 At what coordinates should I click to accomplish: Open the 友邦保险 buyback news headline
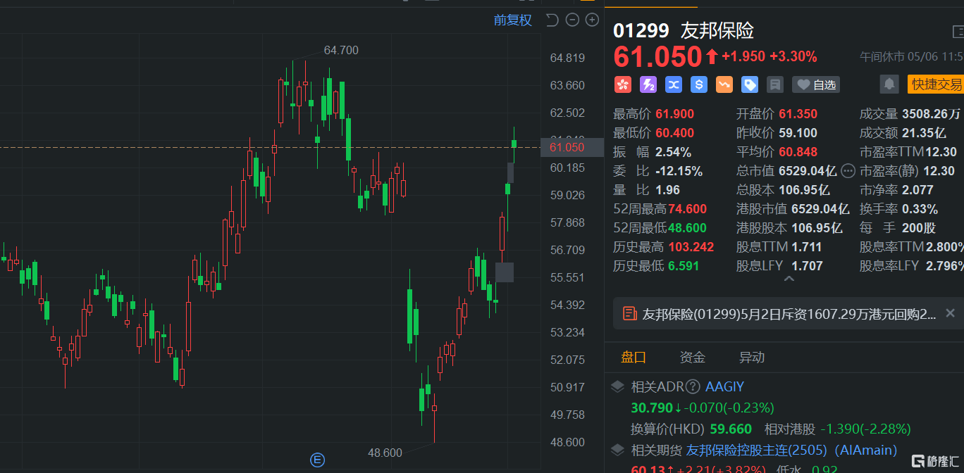[x=789, y=314]
